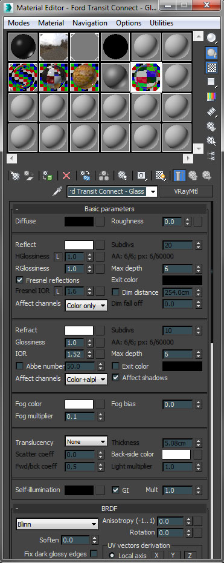Click the Y axis button
Viewport: 224px width, 563px height.
173,556
